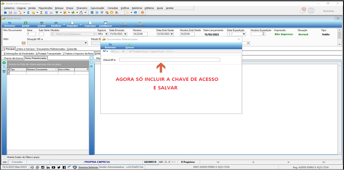Open the Cadastros menu
344x170 pixels.
coord(9,8)
